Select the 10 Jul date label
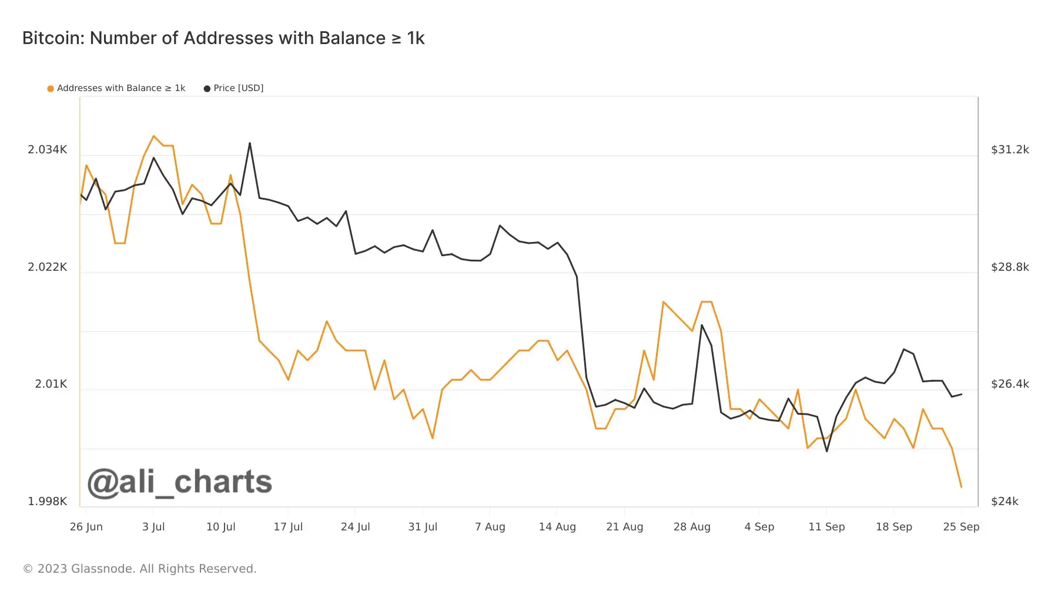This screenshot has height=595, width=1058. coord(220,527)
